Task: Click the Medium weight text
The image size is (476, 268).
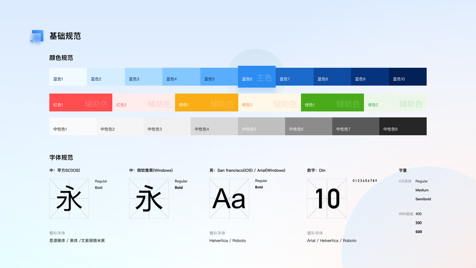Action: click(x=422, y=190)
